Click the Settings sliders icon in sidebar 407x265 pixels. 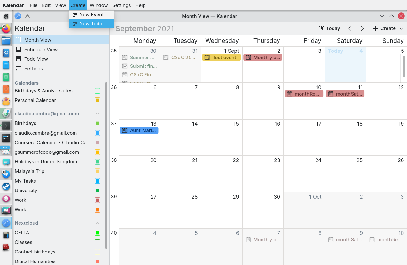point(19,69)
